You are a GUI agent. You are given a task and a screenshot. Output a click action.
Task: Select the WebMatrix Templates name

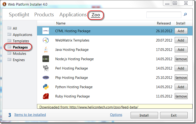coord(72,40)
